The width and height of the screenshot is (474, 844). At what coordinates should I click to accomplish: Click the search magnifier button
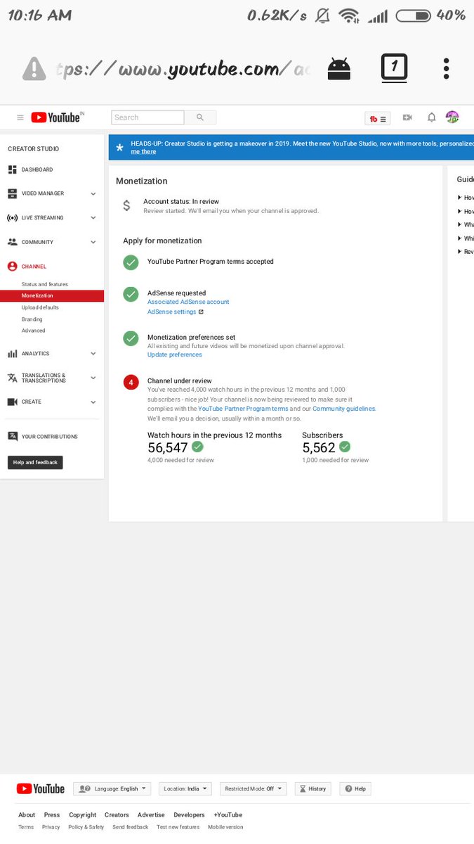200,117
